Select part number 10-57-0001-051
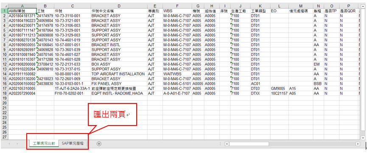This screenshot has height=153, width=367. (x=73, y=45)
